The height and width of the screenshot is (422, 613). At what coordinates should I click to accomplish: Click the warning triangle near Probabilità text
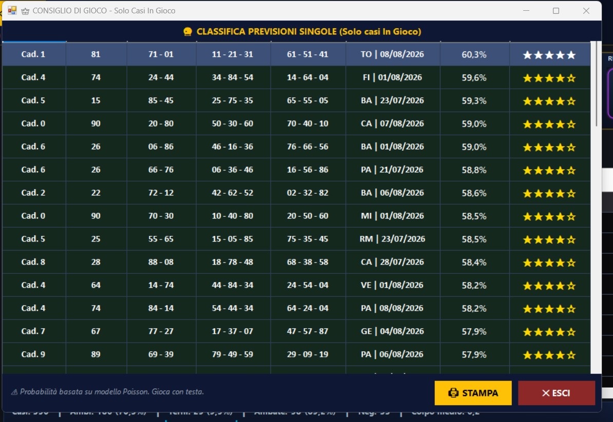tap(14, 392)
